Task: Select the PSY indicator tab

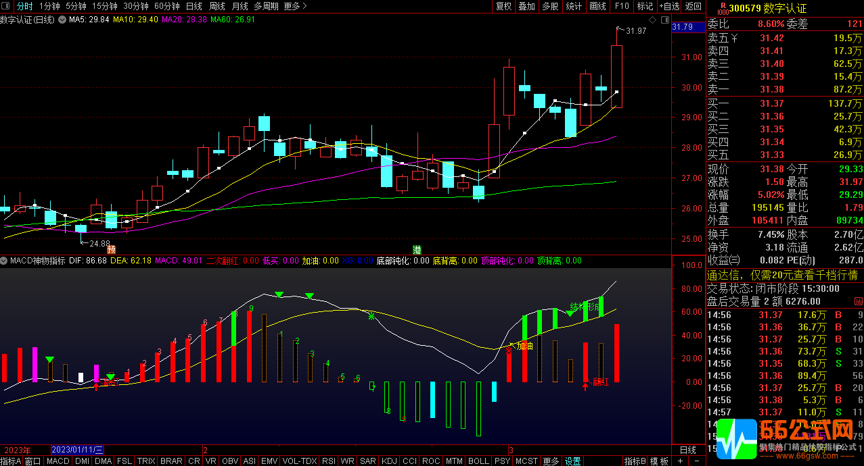Action: [502, 461]
